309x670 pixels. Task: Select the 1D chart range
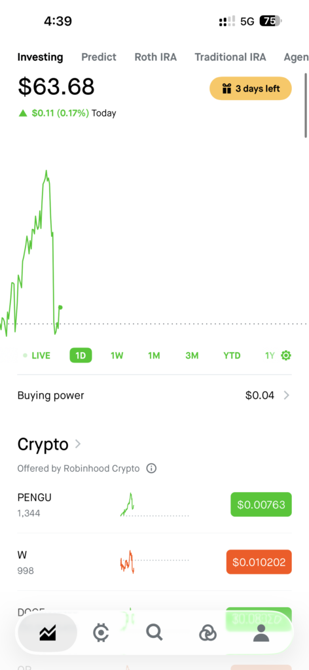pos(81,355)
